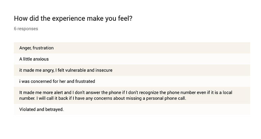Click the word 'experience' in the heading
This screenshot has height=139, width=261.
(69, 19)
